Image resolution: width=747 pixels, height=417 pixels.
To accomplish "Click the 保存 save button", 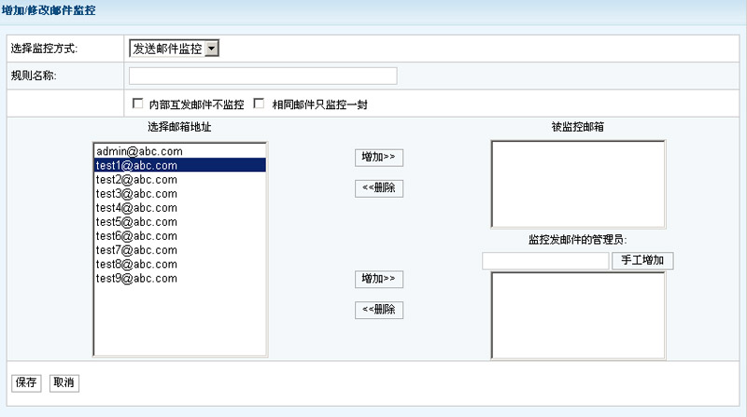I will click(26, 382).
